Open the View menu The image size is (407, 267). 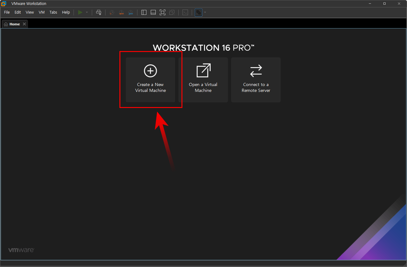coord(30,12)
